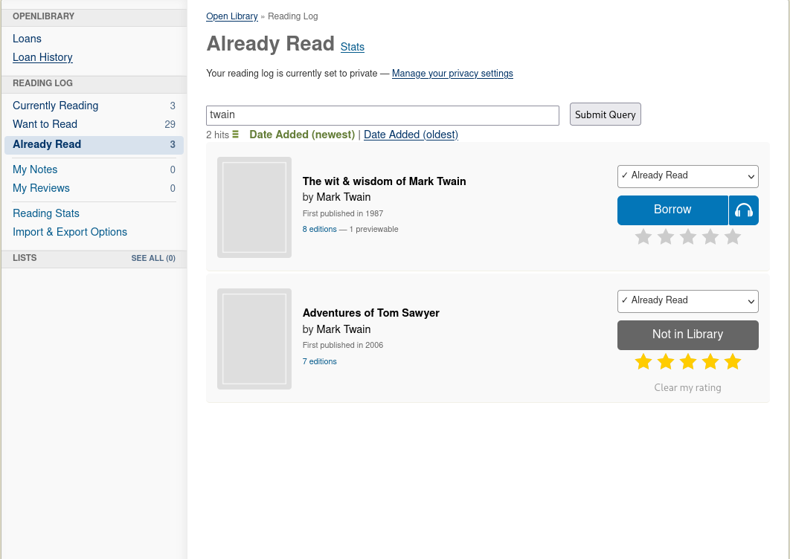Sort by Date Added (oldest)
The height and width of the screenshot is (559, 790).
click(x=411, y=135)
